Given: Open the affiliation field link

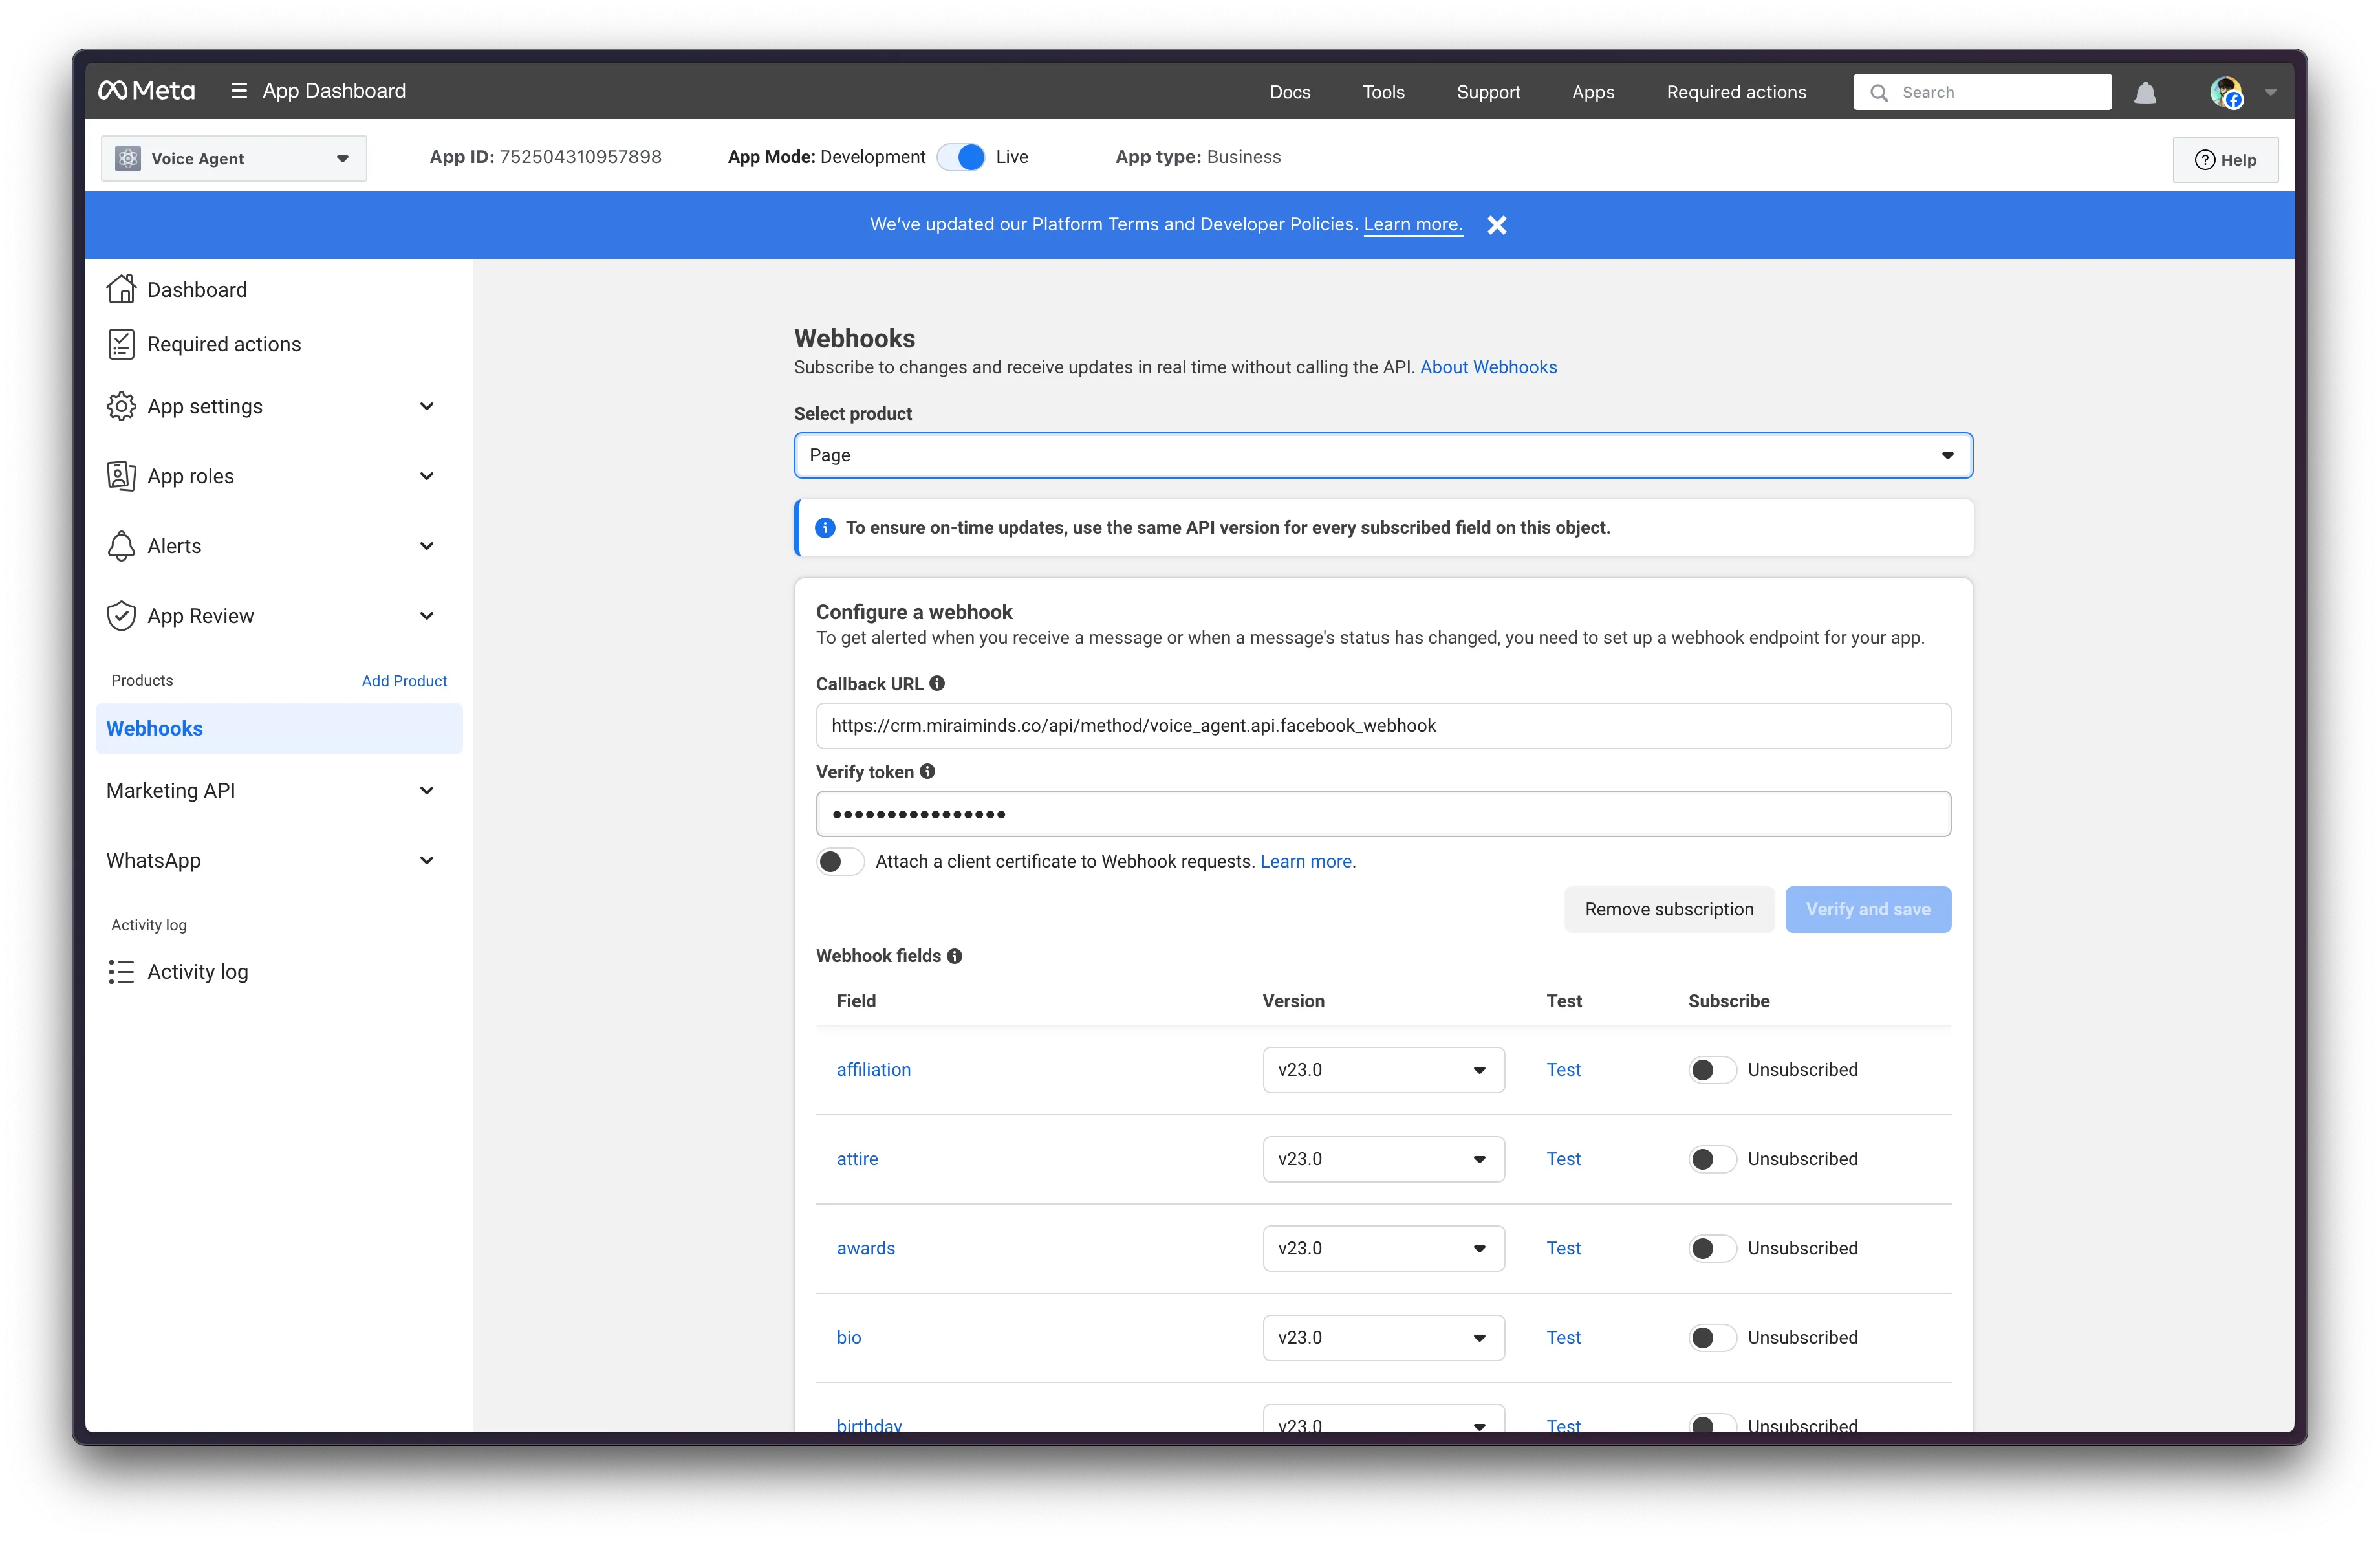Looking at the screenshot, I should coord(873,1070).
